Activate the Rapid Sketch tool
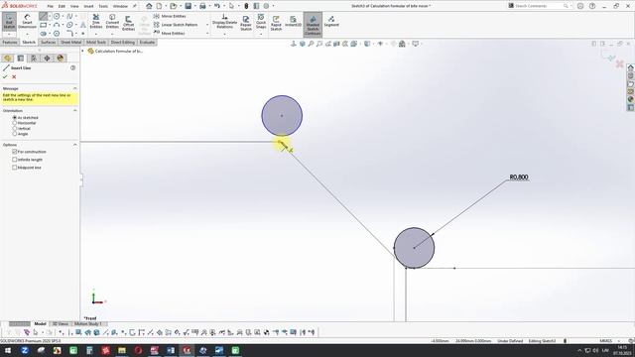The height and width of the screenshot is (357, 635). pos(276,23)
